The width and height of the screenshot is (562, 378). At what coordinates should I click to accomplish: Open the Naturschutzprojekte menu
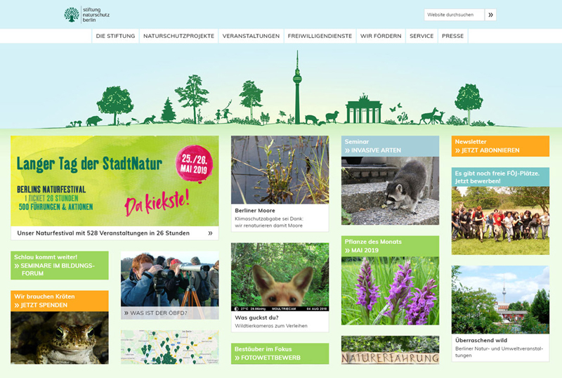click(178, 36)
